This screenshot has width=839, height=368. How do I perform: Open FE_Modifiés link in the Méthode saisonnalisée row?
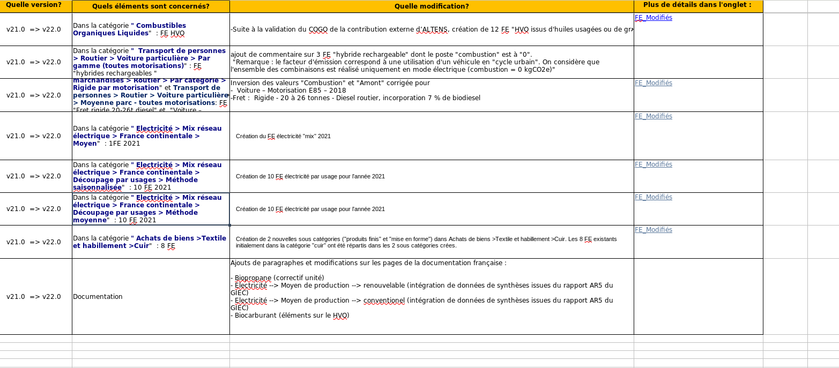point(653,164)
